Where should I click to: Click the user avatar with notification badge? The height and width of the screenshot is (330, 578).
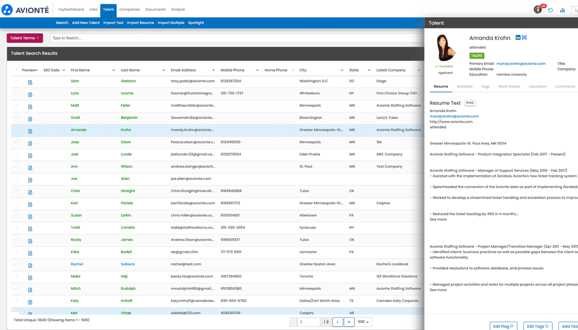point(538,9)
